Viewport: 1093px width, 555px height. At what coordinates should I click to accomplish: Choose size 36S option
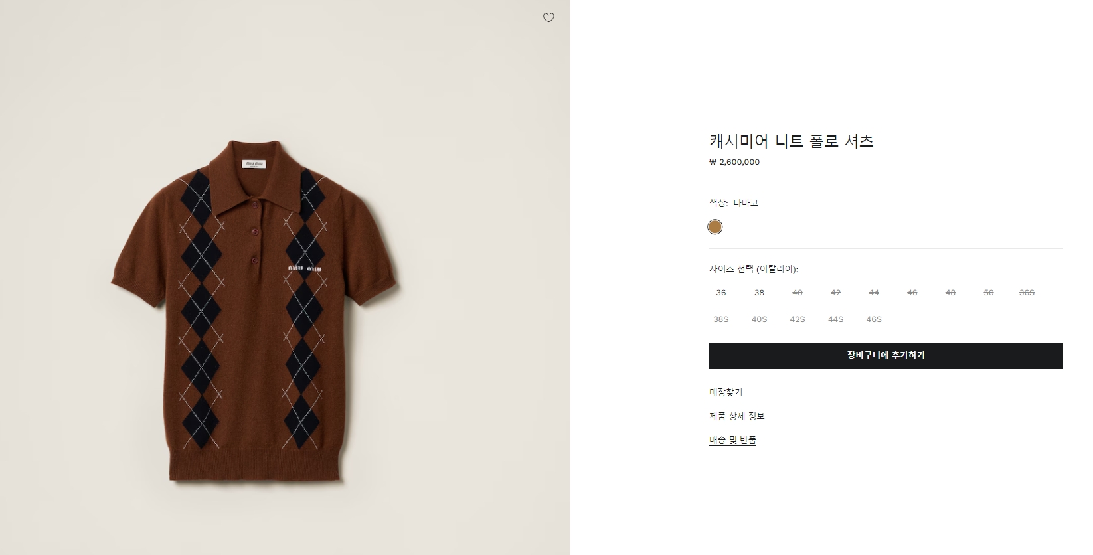coord(1027,293)
